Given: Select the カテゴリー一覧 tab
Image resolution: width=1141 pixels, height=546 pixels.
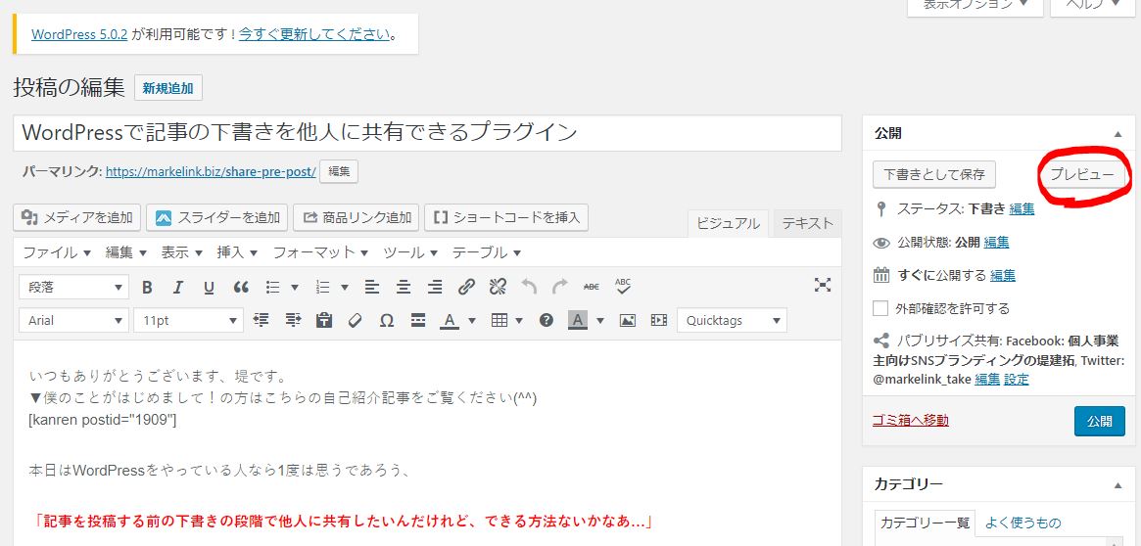Looking at the screenshot, I should (925, 523).
